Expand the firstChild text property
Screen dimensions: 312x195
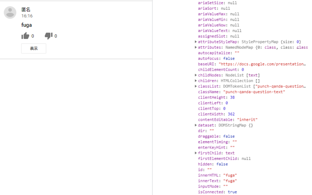[x=196, y=153]
